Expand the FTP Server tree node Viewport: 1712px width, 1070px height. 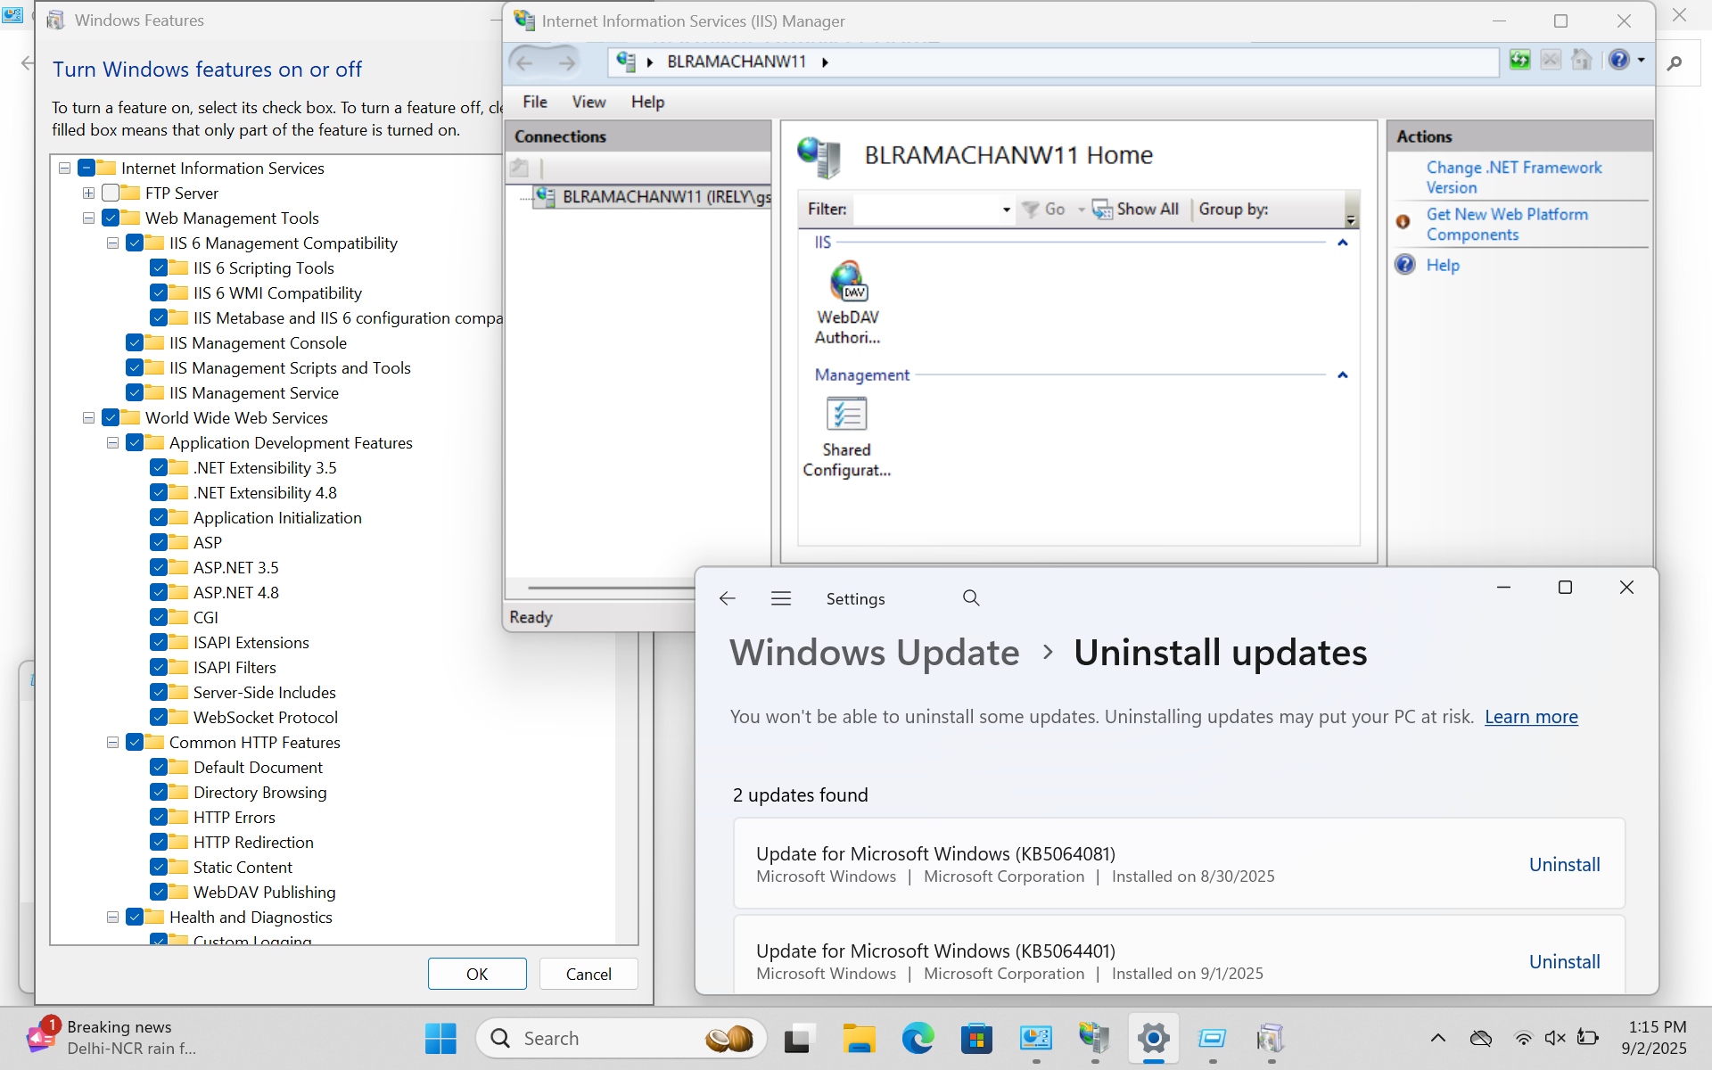point(87,193)
